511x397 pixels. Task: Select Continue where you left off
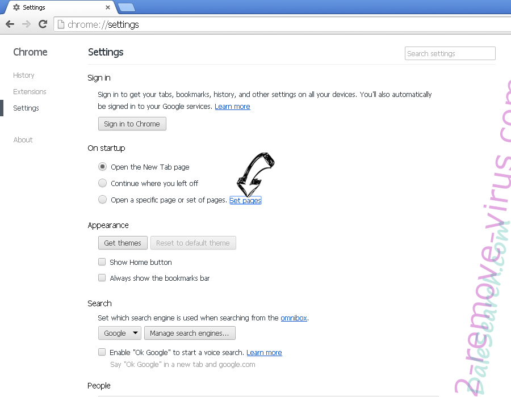[x=102, y=183]
